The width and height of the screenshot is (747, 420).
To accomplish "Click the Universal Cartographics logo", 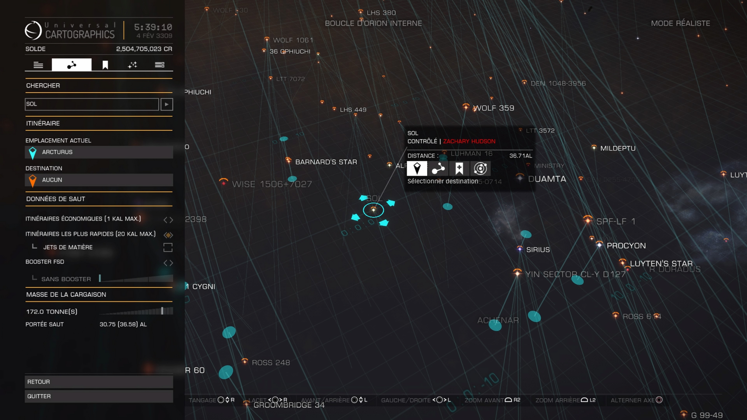I will [70, 30].
